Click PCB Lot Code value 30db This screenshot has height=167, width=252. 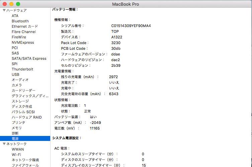pyautogui.click(x=116, y=48)
